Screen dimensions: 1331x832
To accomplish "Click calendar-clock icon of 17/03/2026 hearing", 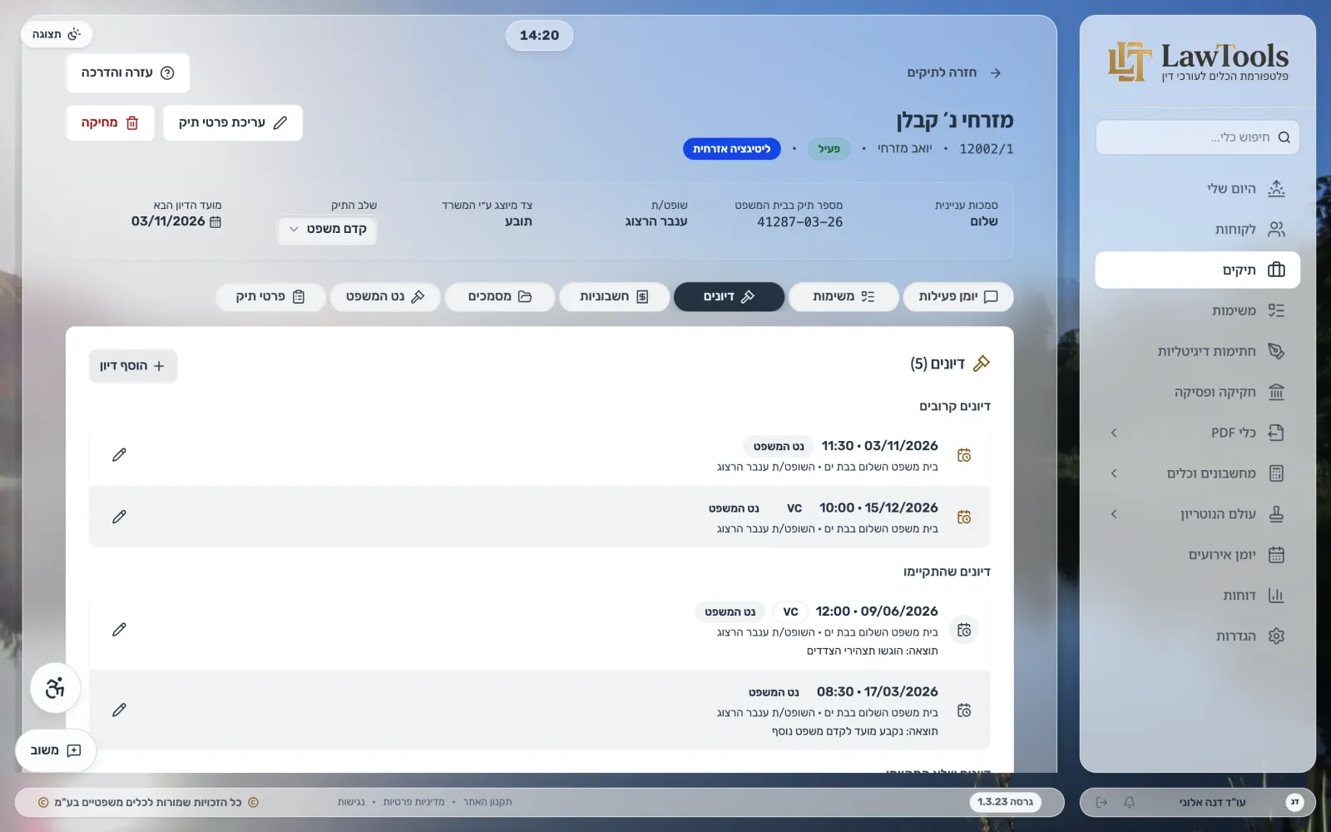I will [964, 711].
